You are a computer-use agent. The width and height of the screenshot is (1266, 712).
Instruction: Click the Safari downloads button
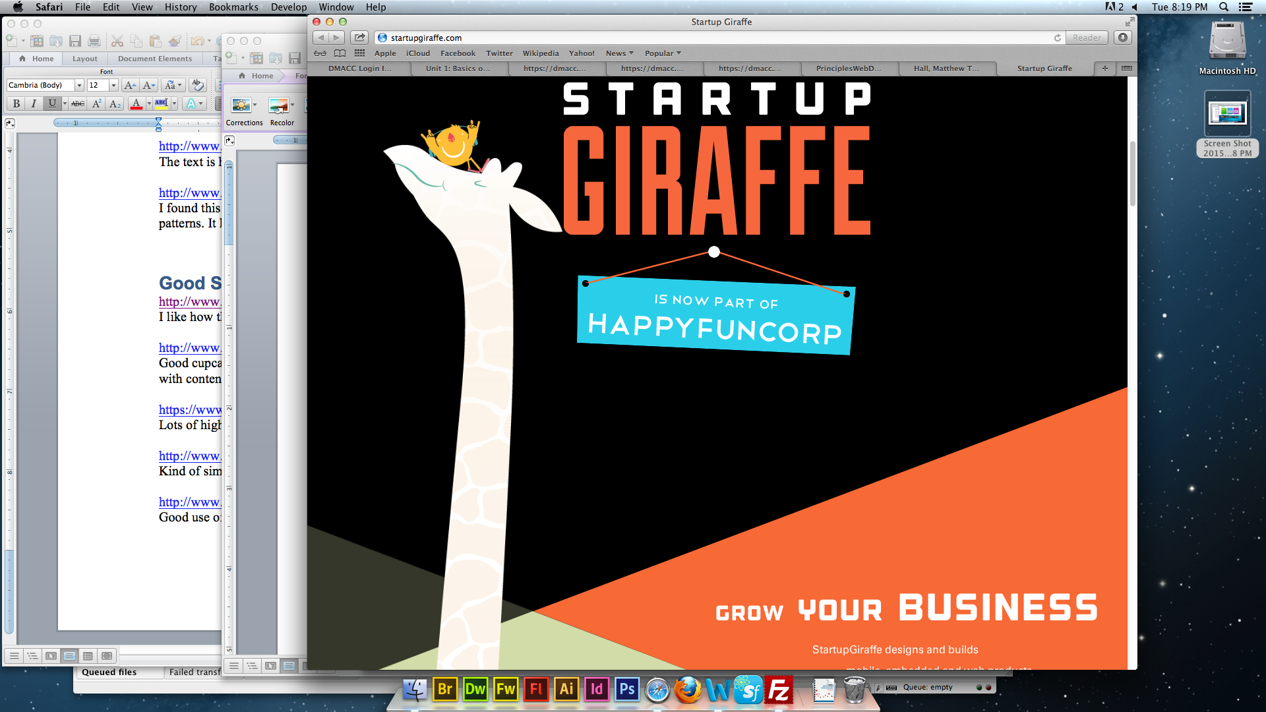(x=1122, y=38)
